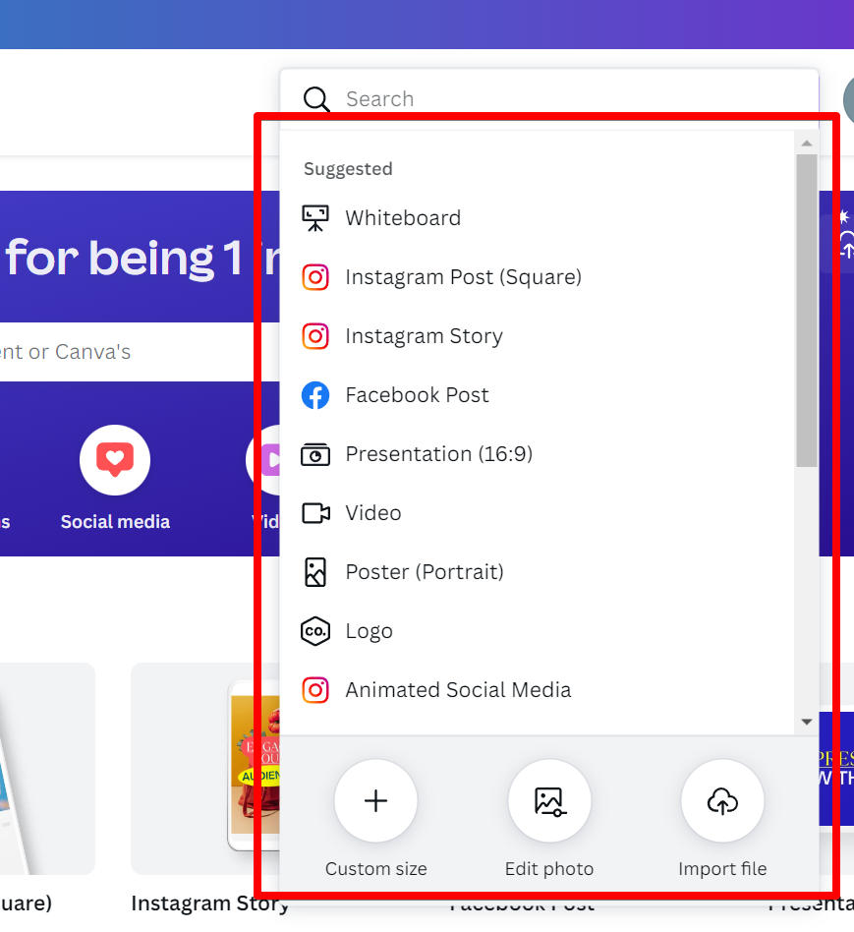The width and height of the screenshot is (854, 932).
Task: Choose Whiteboard from suggested list
Action: point(403,218)
